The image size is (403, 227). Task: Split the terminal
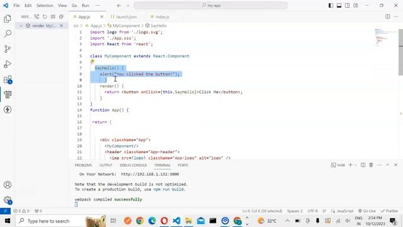coord(363,165)
